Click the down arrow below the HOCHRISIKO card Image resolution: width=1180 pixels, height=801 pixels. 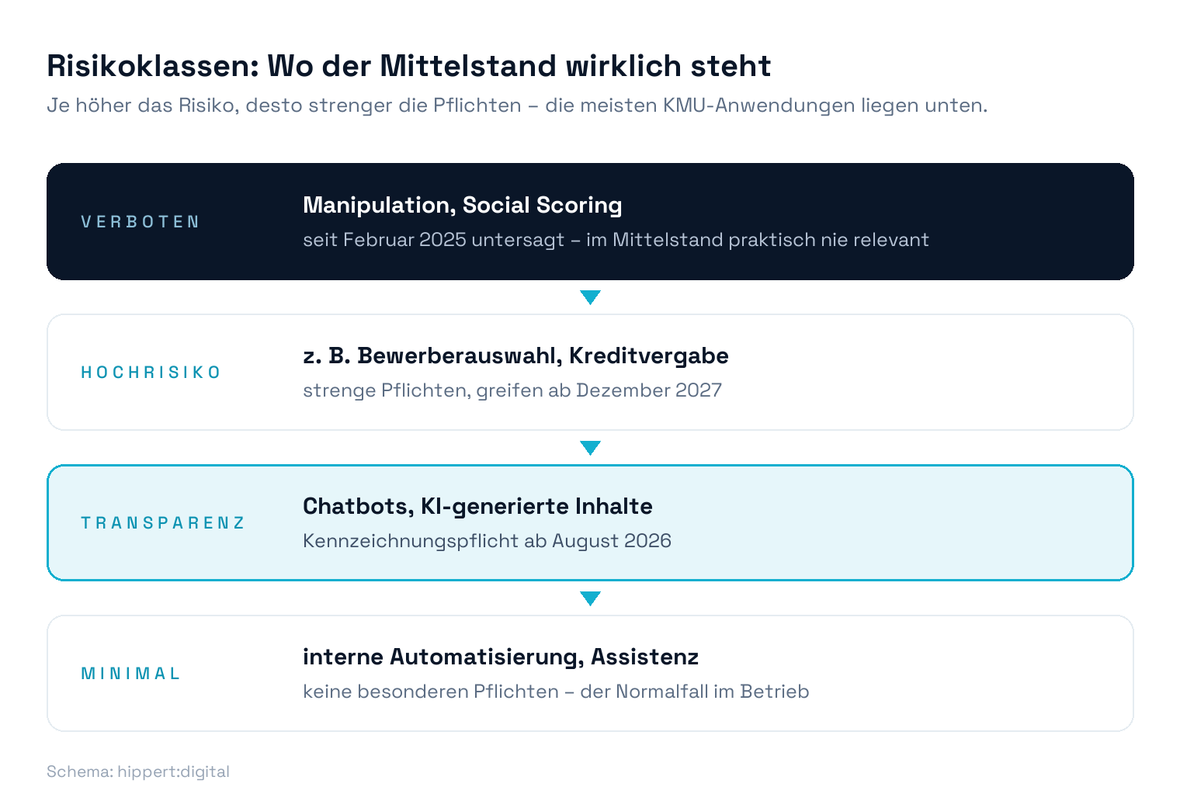[590, 448]
